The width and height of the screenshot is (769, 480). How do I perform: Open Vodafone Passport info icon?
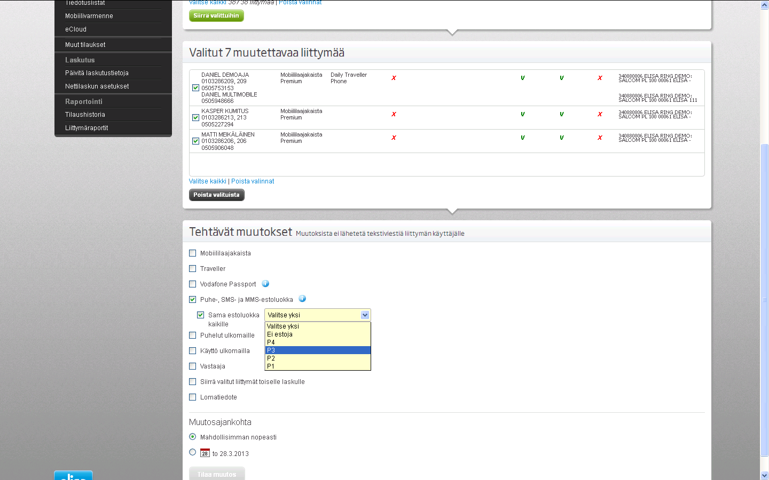point(265,284)
